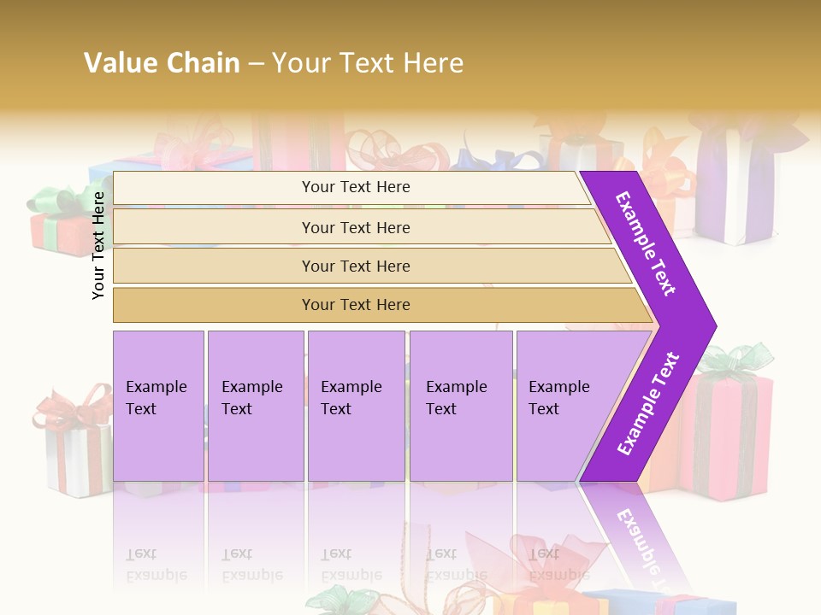
Task: Select the second 'Your Text Here' bar
Action: pos(361,227)
